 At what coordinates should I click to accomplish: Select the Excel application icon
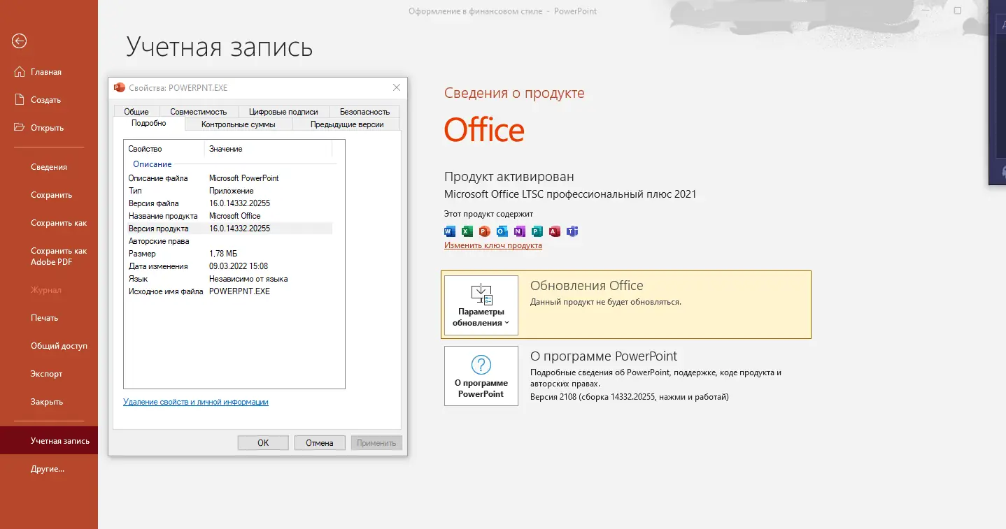467,231
